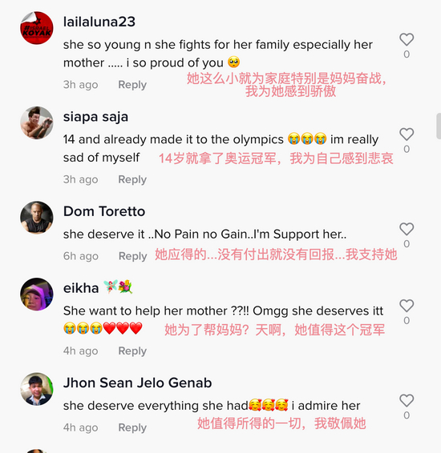Heart Jhon Sean Jelo Genab's comment
The height and width of the screenshot is (453, 441).
(407, 400)
